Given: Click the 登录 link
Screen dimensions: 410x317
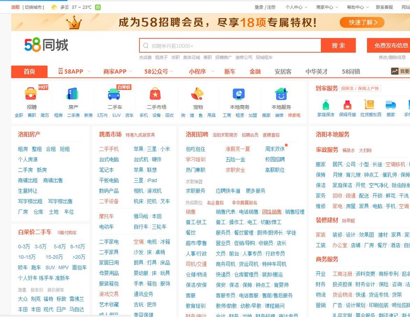Looking at the screenshot, I should pyautogui.click(x=259, y=7).
